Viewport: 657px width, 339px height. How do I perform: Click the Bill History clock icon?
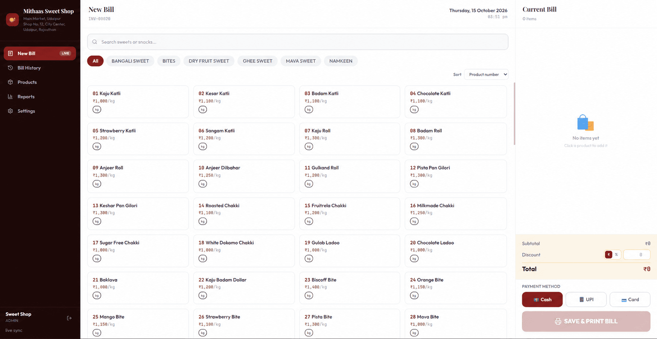click(x=11, y=68)
